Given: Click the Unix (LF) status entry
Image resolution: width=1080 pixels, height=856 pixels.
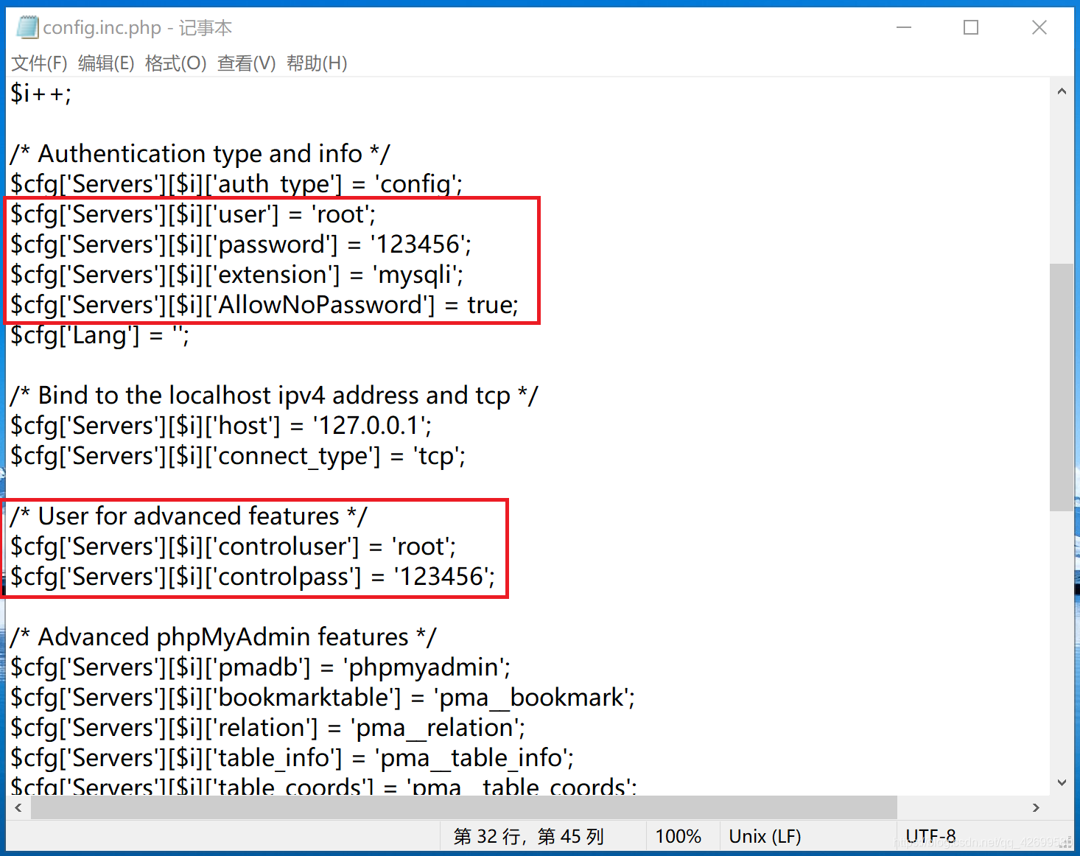Looking at the screenshot, I should tap(765, 836).
